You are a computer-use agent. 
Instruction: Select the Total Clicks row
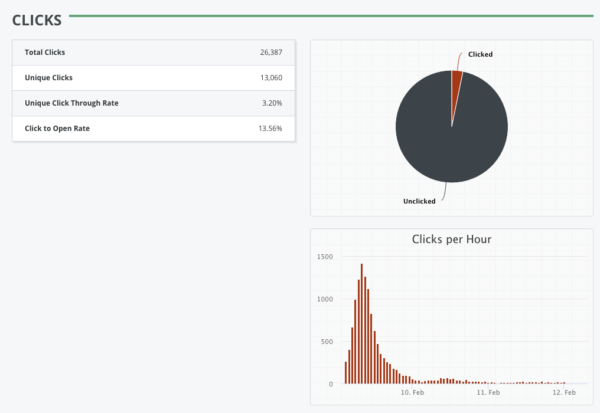[x=153, y=52]
